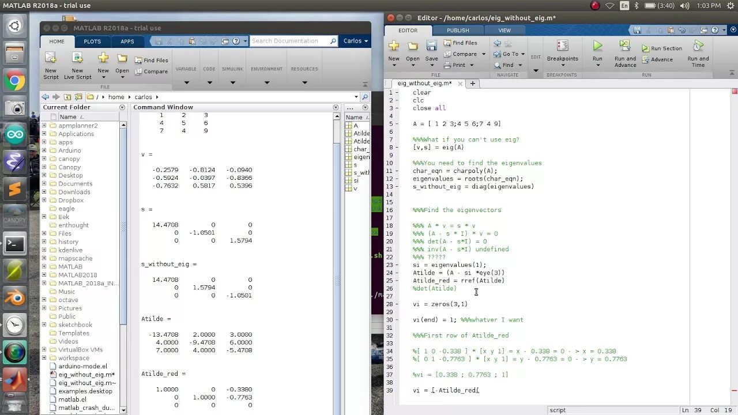738x415 pixels.
Task: Select examples.desktop file
Action: pyautogui.click(x=85, y=391)
